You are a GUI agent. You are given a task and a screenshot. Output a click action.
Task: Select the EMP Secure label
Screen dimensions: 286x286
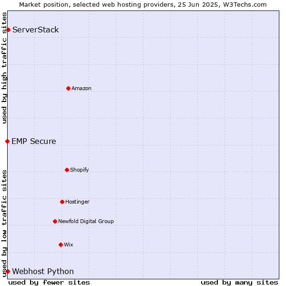click(34, 142)
